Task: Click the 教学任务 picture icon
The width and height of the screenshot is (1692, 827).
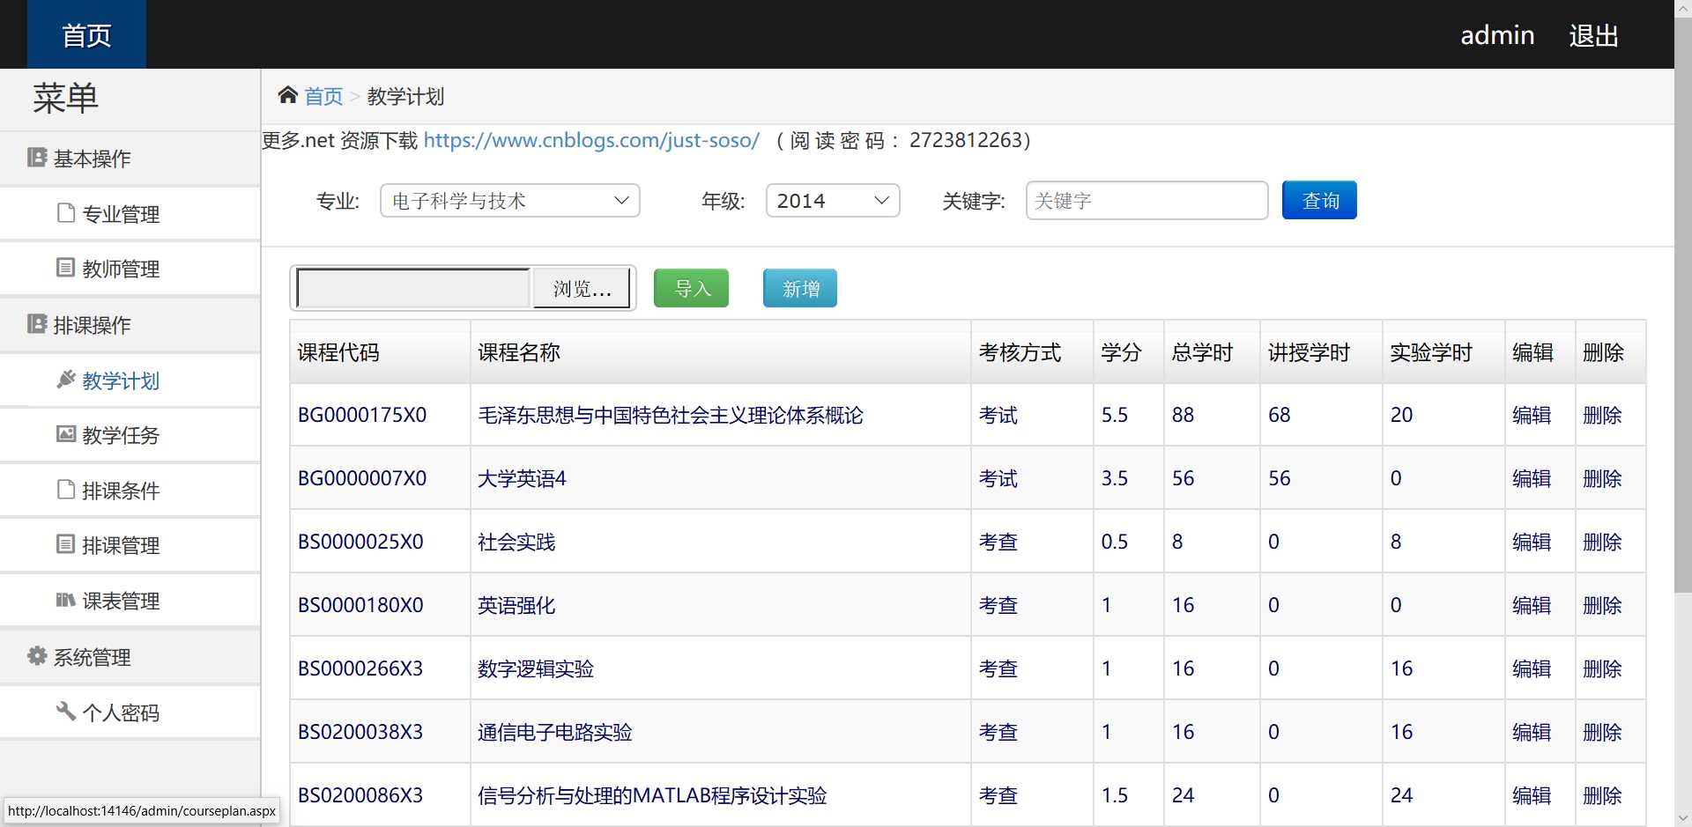Action: (66, 434)
